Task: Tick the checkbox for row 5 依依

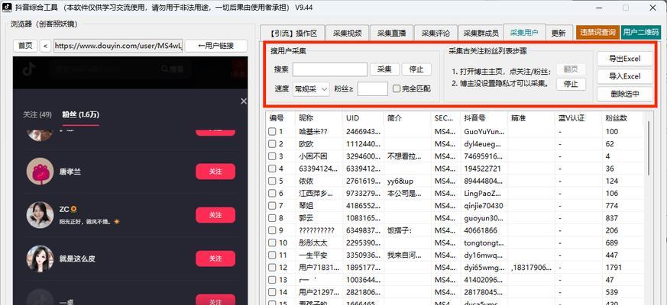Action: coord(272,181)
